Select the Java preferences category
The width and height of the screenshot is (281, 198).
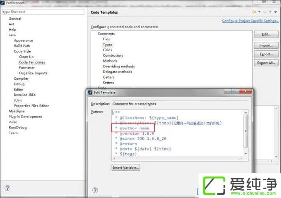[x=12, y=35]
